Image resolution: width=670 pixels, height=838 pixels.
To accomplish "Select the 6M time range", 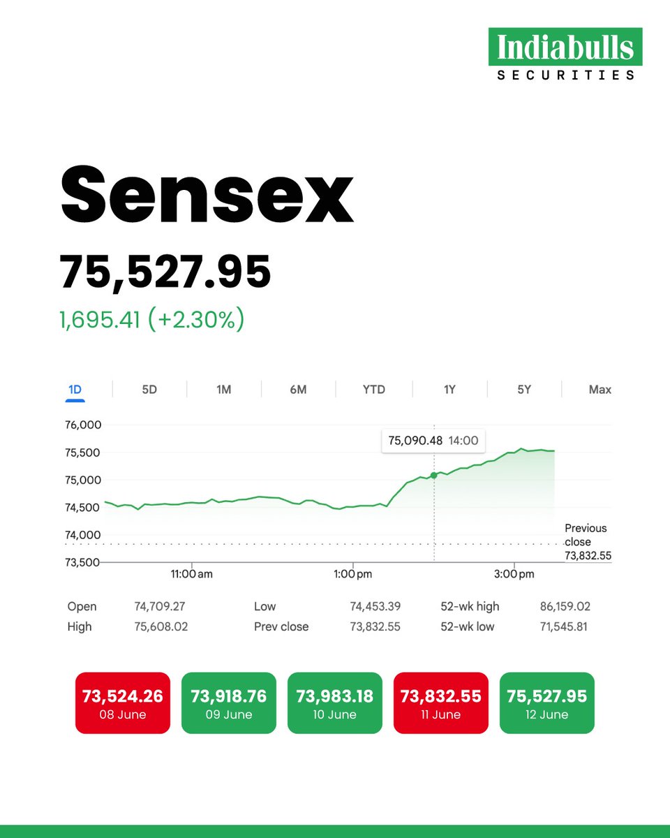I will click(298, 390).
